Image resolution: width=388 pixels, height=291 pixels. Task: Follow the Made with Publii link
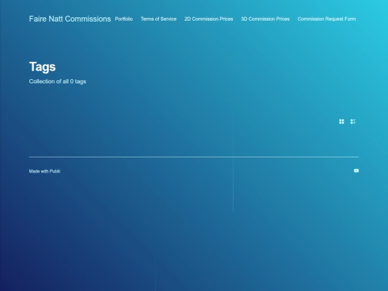pos(45,171)
